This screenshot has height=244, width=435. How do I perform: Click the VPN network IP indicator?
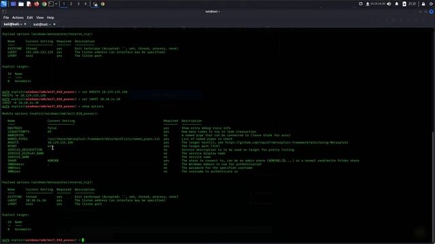tap(376, 4)
